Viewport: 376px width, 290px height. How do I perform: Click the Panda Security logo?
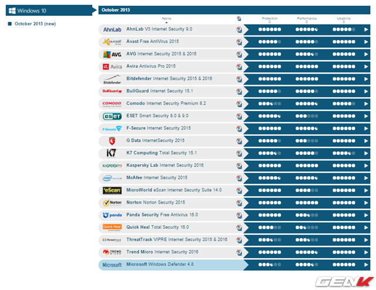112,215
